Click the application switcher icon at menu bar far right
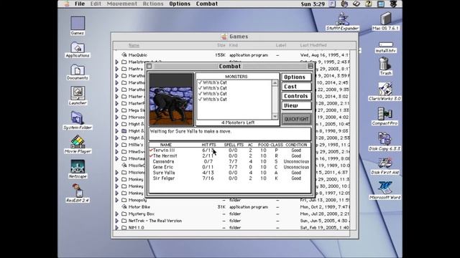The width and height of the screenshot is (460, 258). [393, 4]
